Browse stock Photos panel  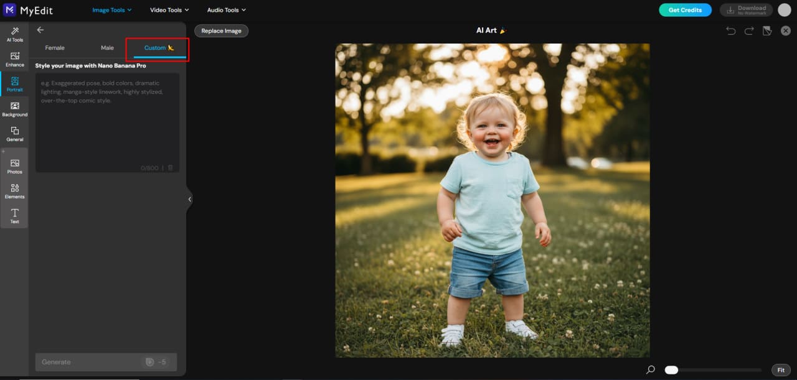tap(14, 167)
